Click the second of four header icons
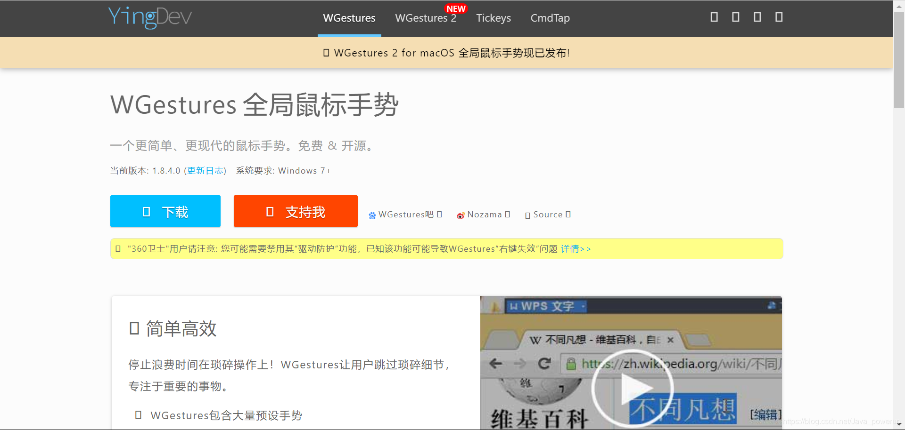The width and height of the screenshot is (905, 430). 735,17
